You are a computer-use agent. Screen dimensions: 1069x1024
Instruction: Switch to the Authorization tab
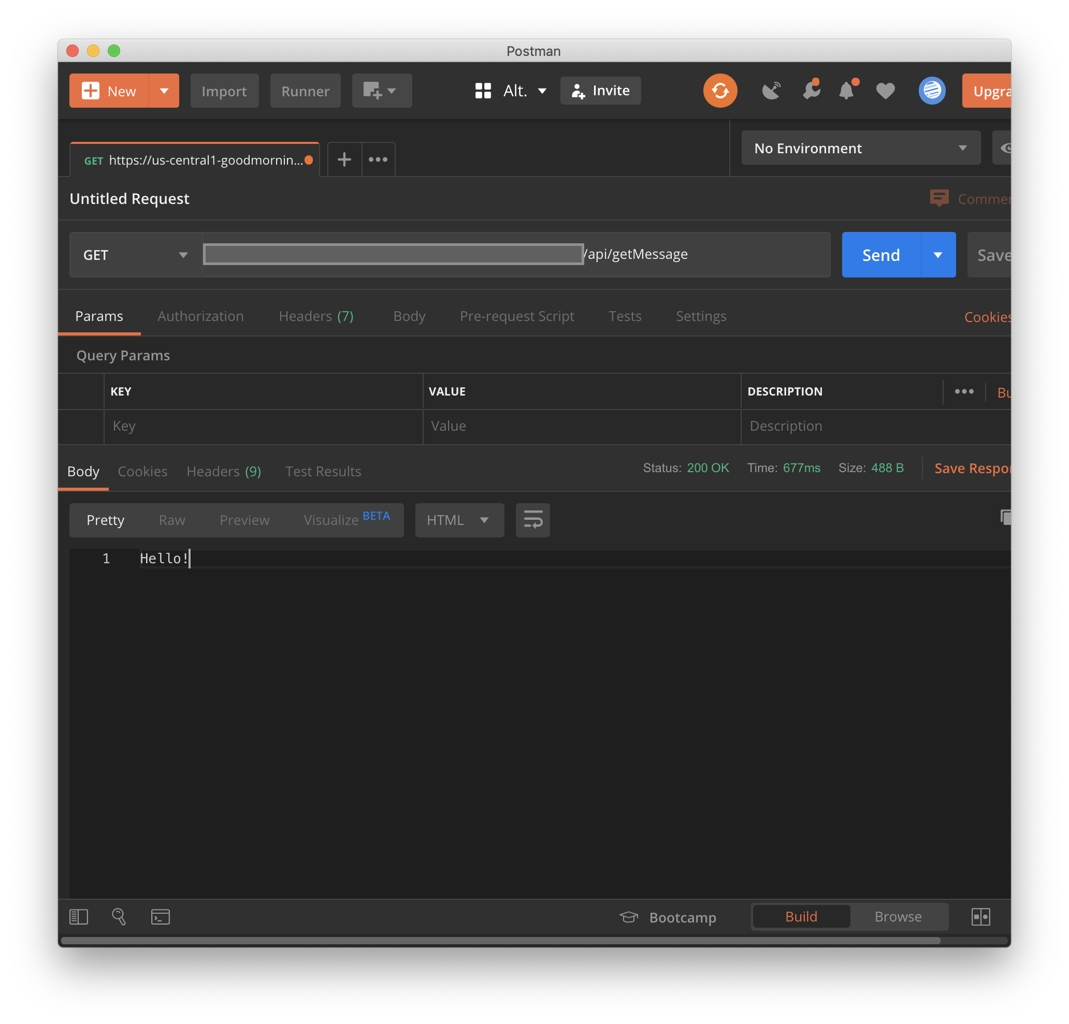(x=200, y=316)
